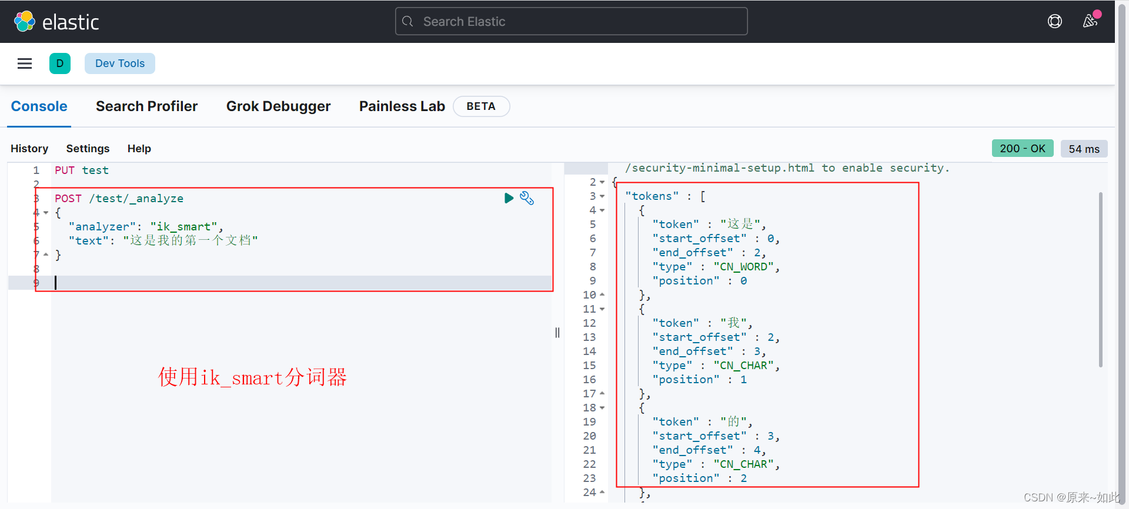Click the 200 - OK status badge
This screenshot has width=1129, height=509.
pyautogui.click(x=1023, y=149)
